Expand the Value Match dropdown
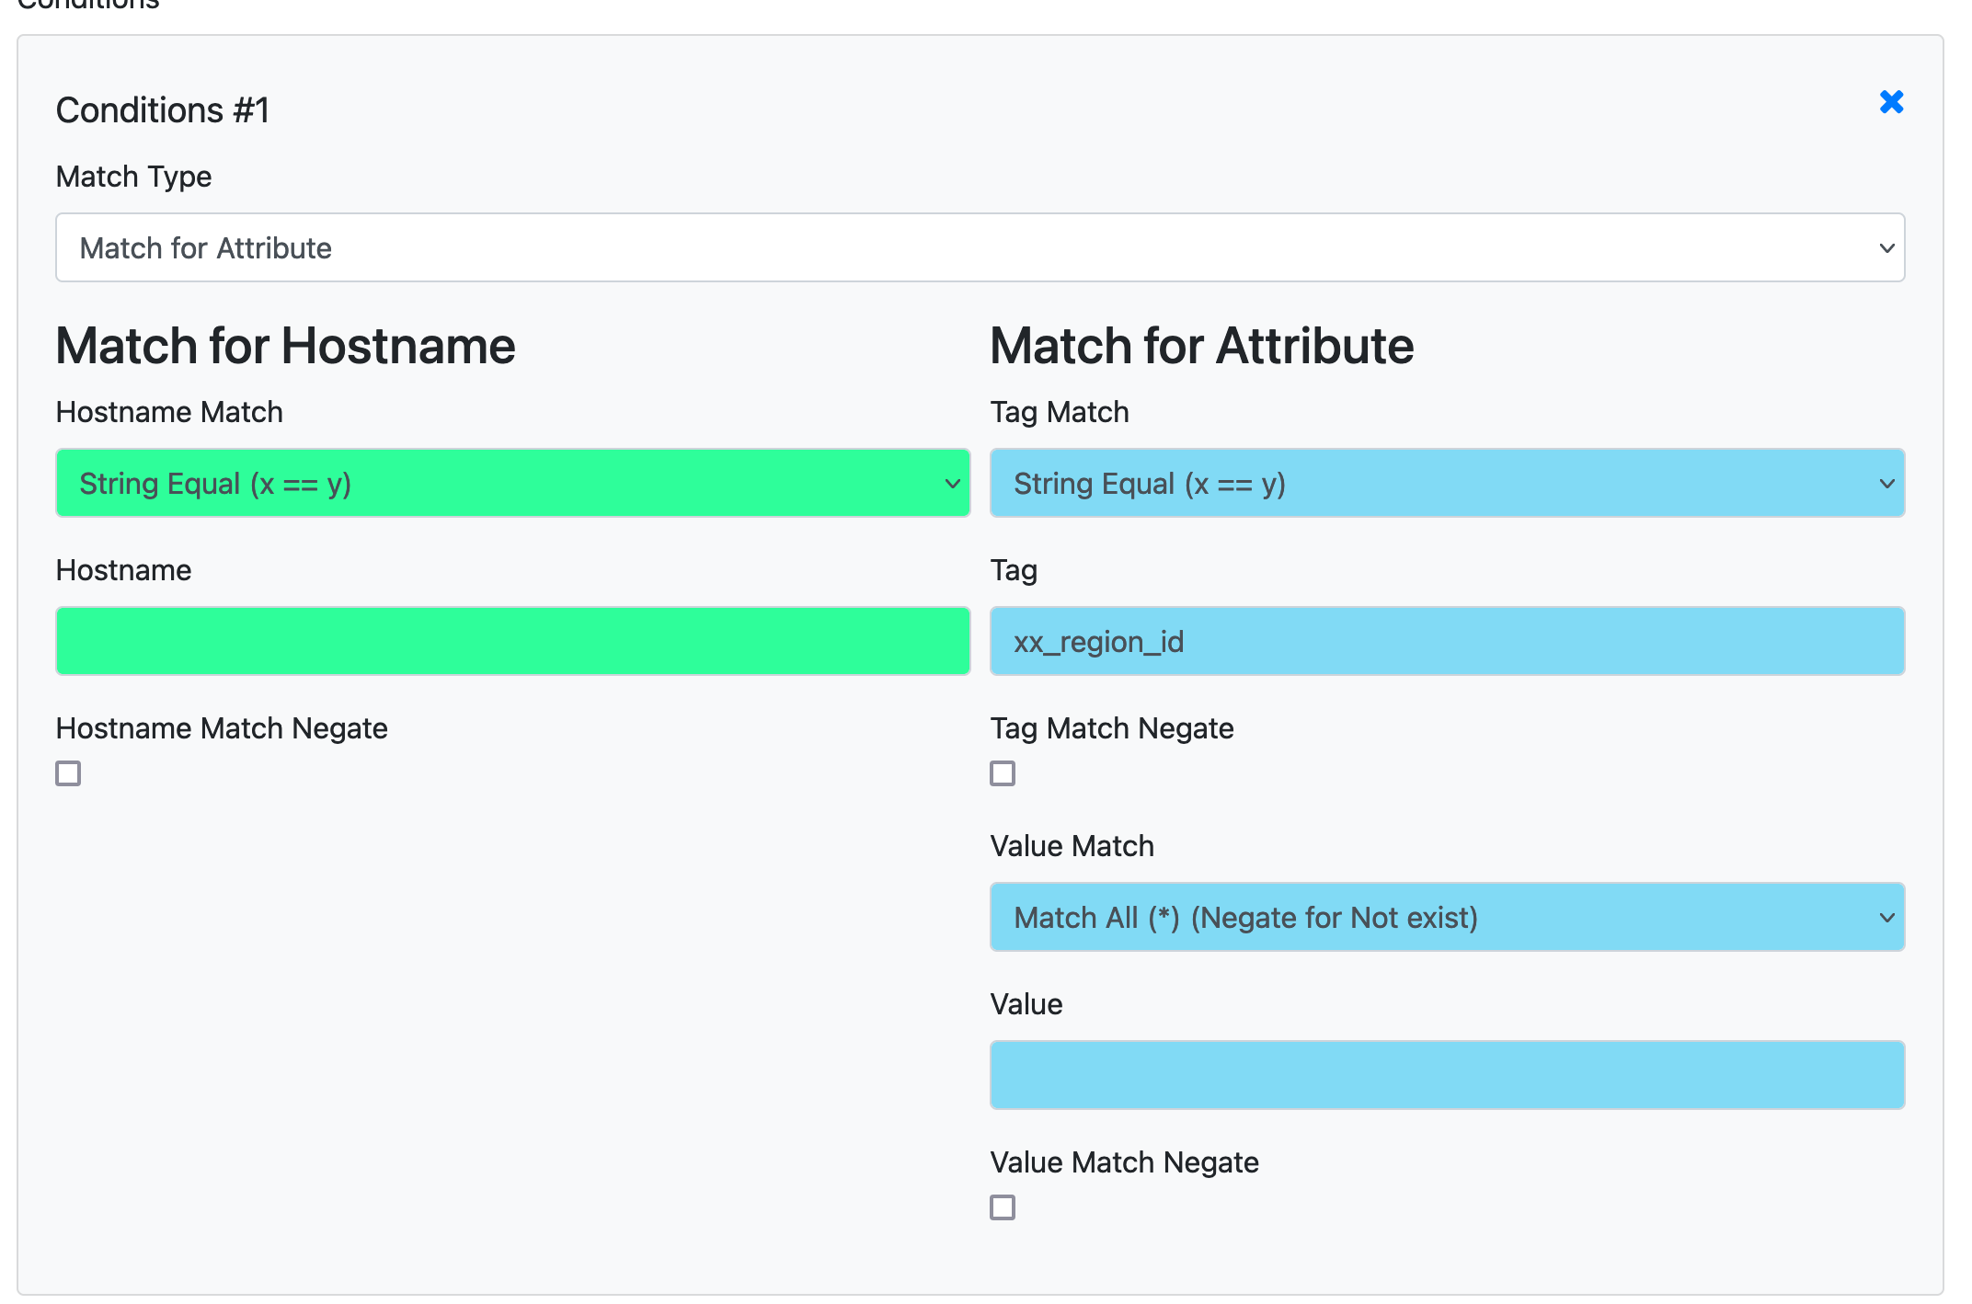The image size is (1972, 1304). click(1446, 917)
